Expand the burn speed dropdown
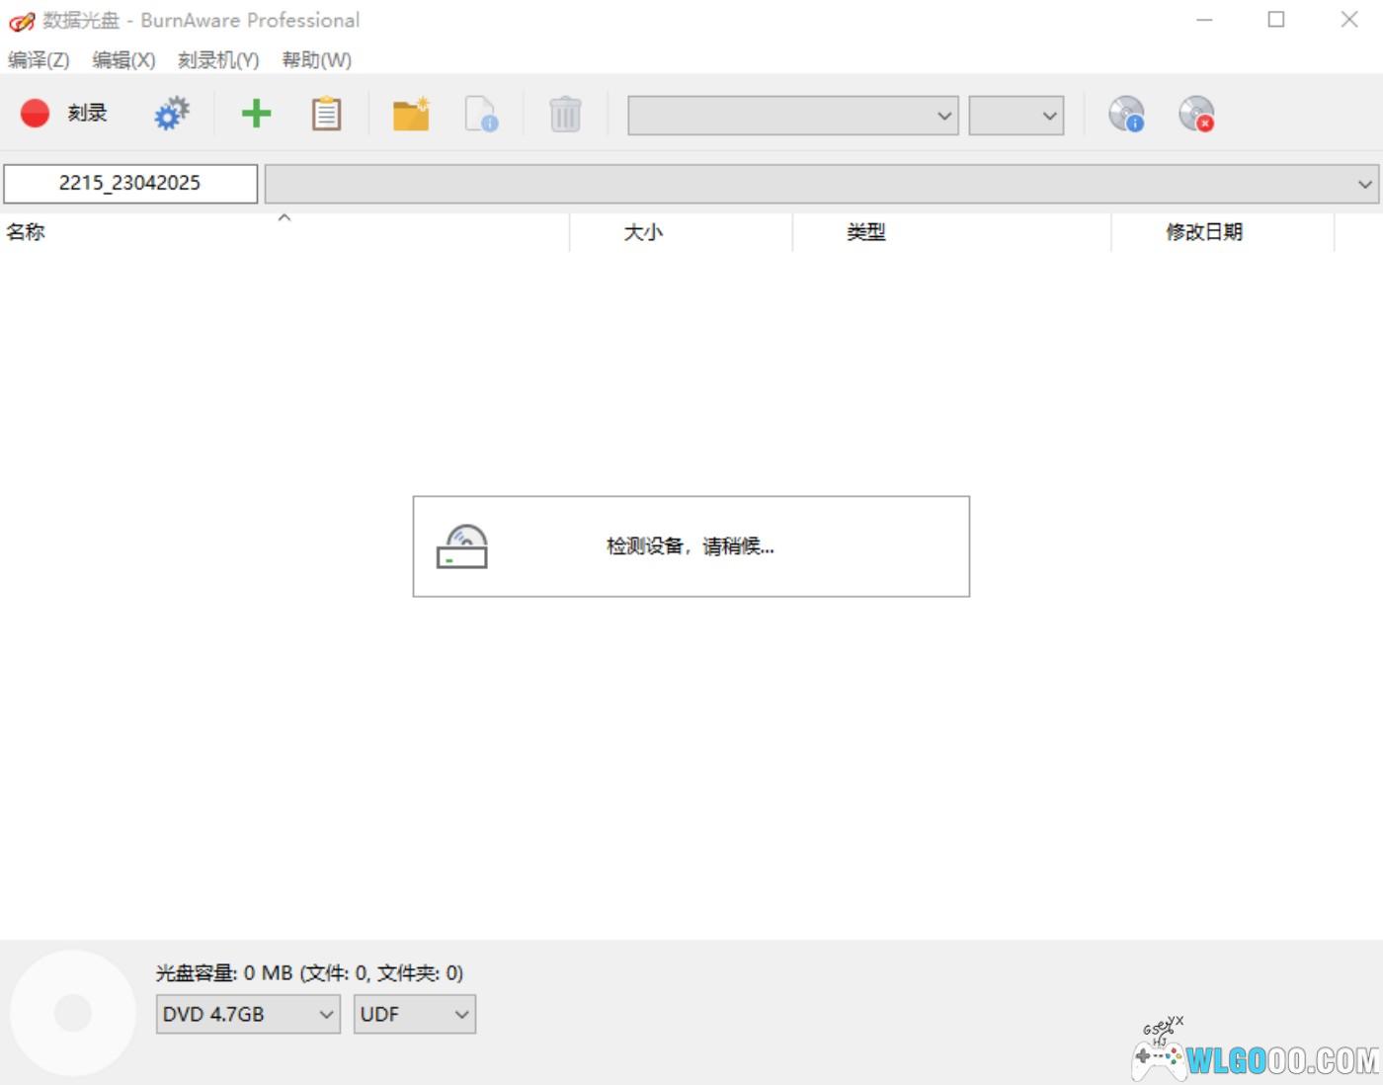Viewport: 1383px width, 1085px height. (1016, 116)
